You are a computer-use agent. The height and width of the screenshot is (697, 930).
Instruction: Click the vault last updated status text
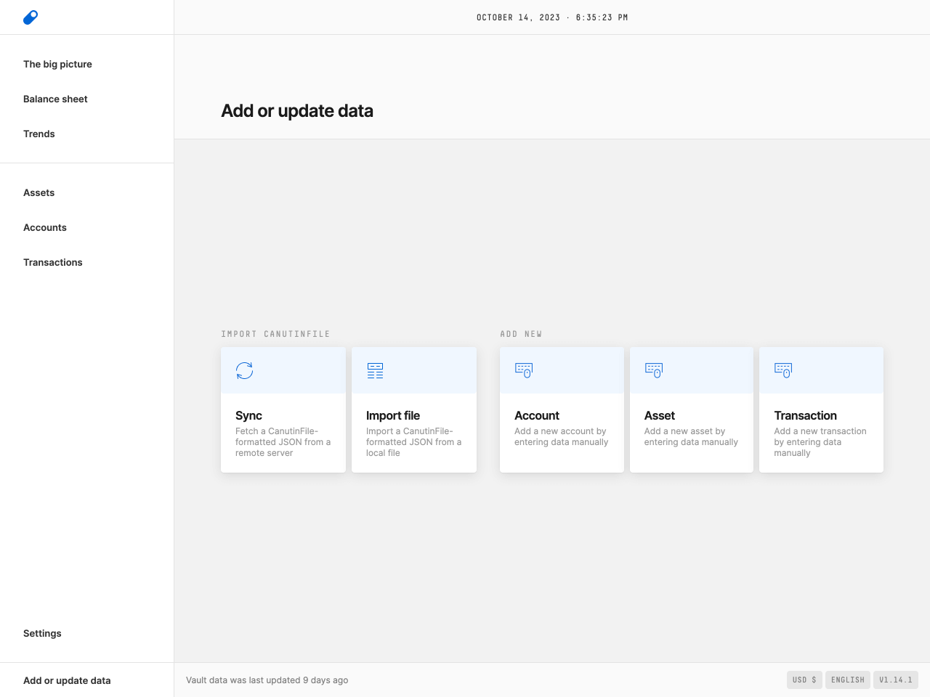(267, 680)
